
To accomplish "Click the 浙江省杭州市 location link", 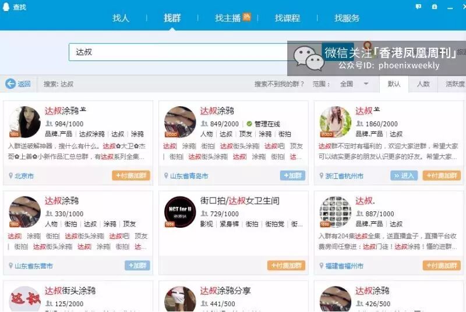I will point(344,176).
